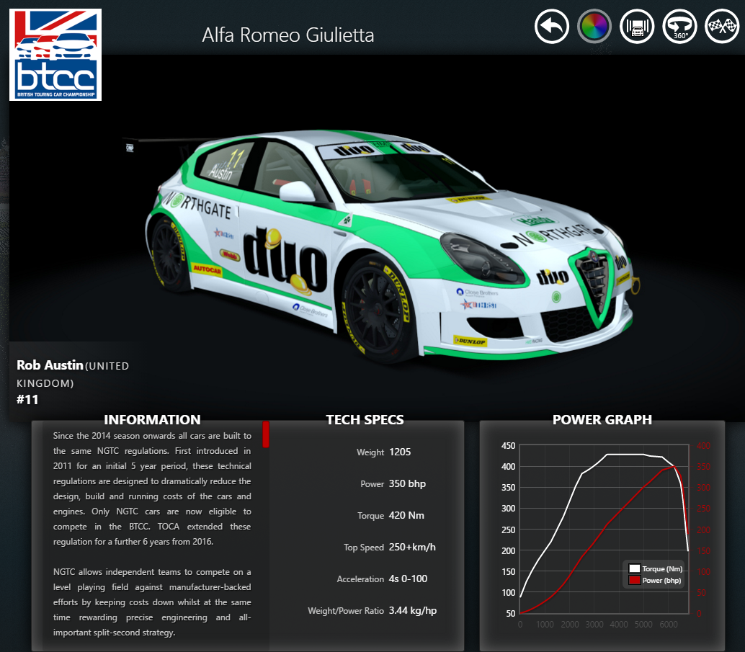Click the paragraph starting "Since the 2014 season"

(152, 488)
